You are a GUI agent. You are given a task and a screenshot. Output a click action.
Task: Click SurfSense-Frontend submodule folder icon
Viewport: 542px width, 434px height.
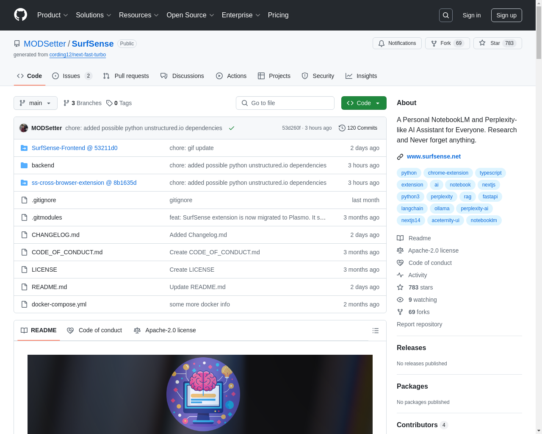tap(24, 148)
